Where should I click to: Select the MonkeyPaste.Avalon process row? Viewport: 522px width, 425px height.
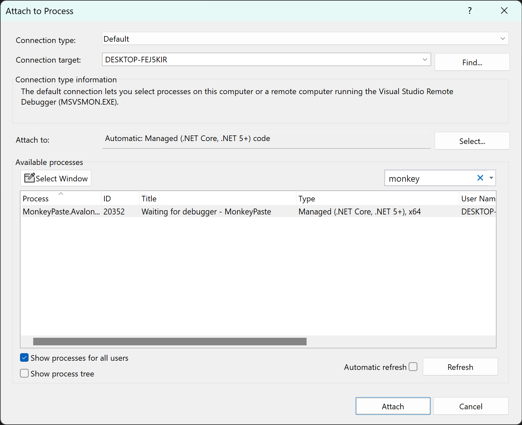click(x=61, y=212)
